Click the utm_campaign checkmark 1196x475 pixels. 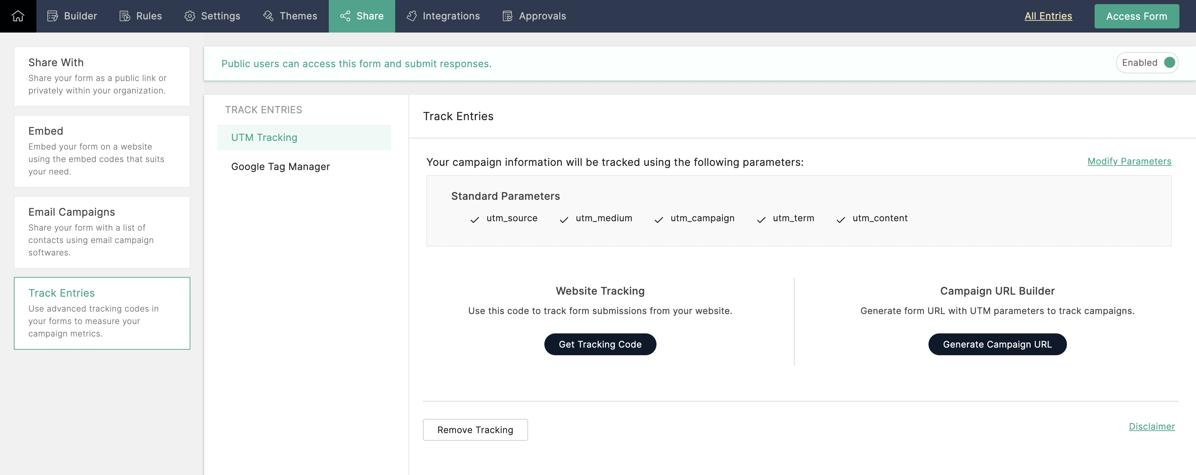(x=658, y=219)
